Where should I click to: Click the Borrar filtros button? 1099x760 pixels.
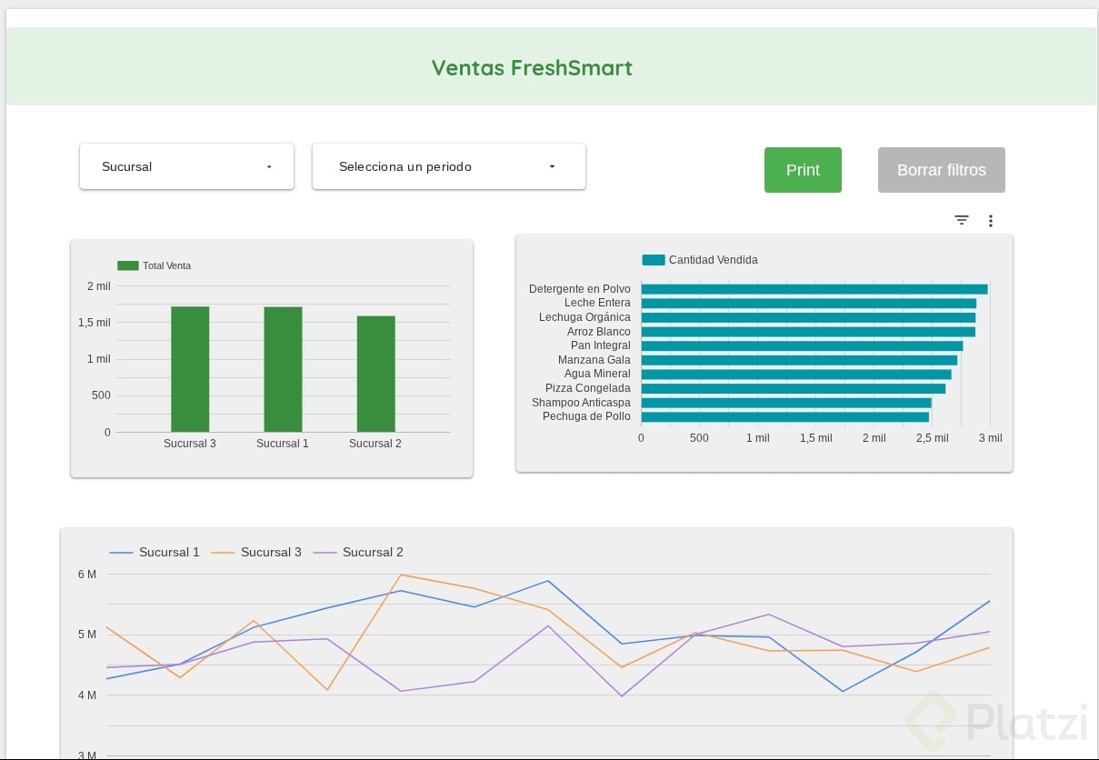942,170
